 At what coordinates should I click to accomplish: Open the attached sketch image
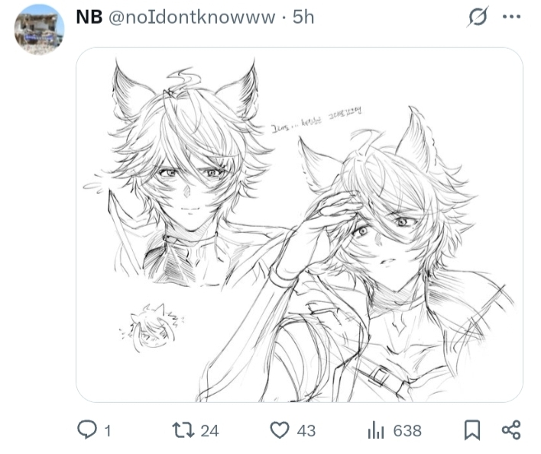(299, 225)
